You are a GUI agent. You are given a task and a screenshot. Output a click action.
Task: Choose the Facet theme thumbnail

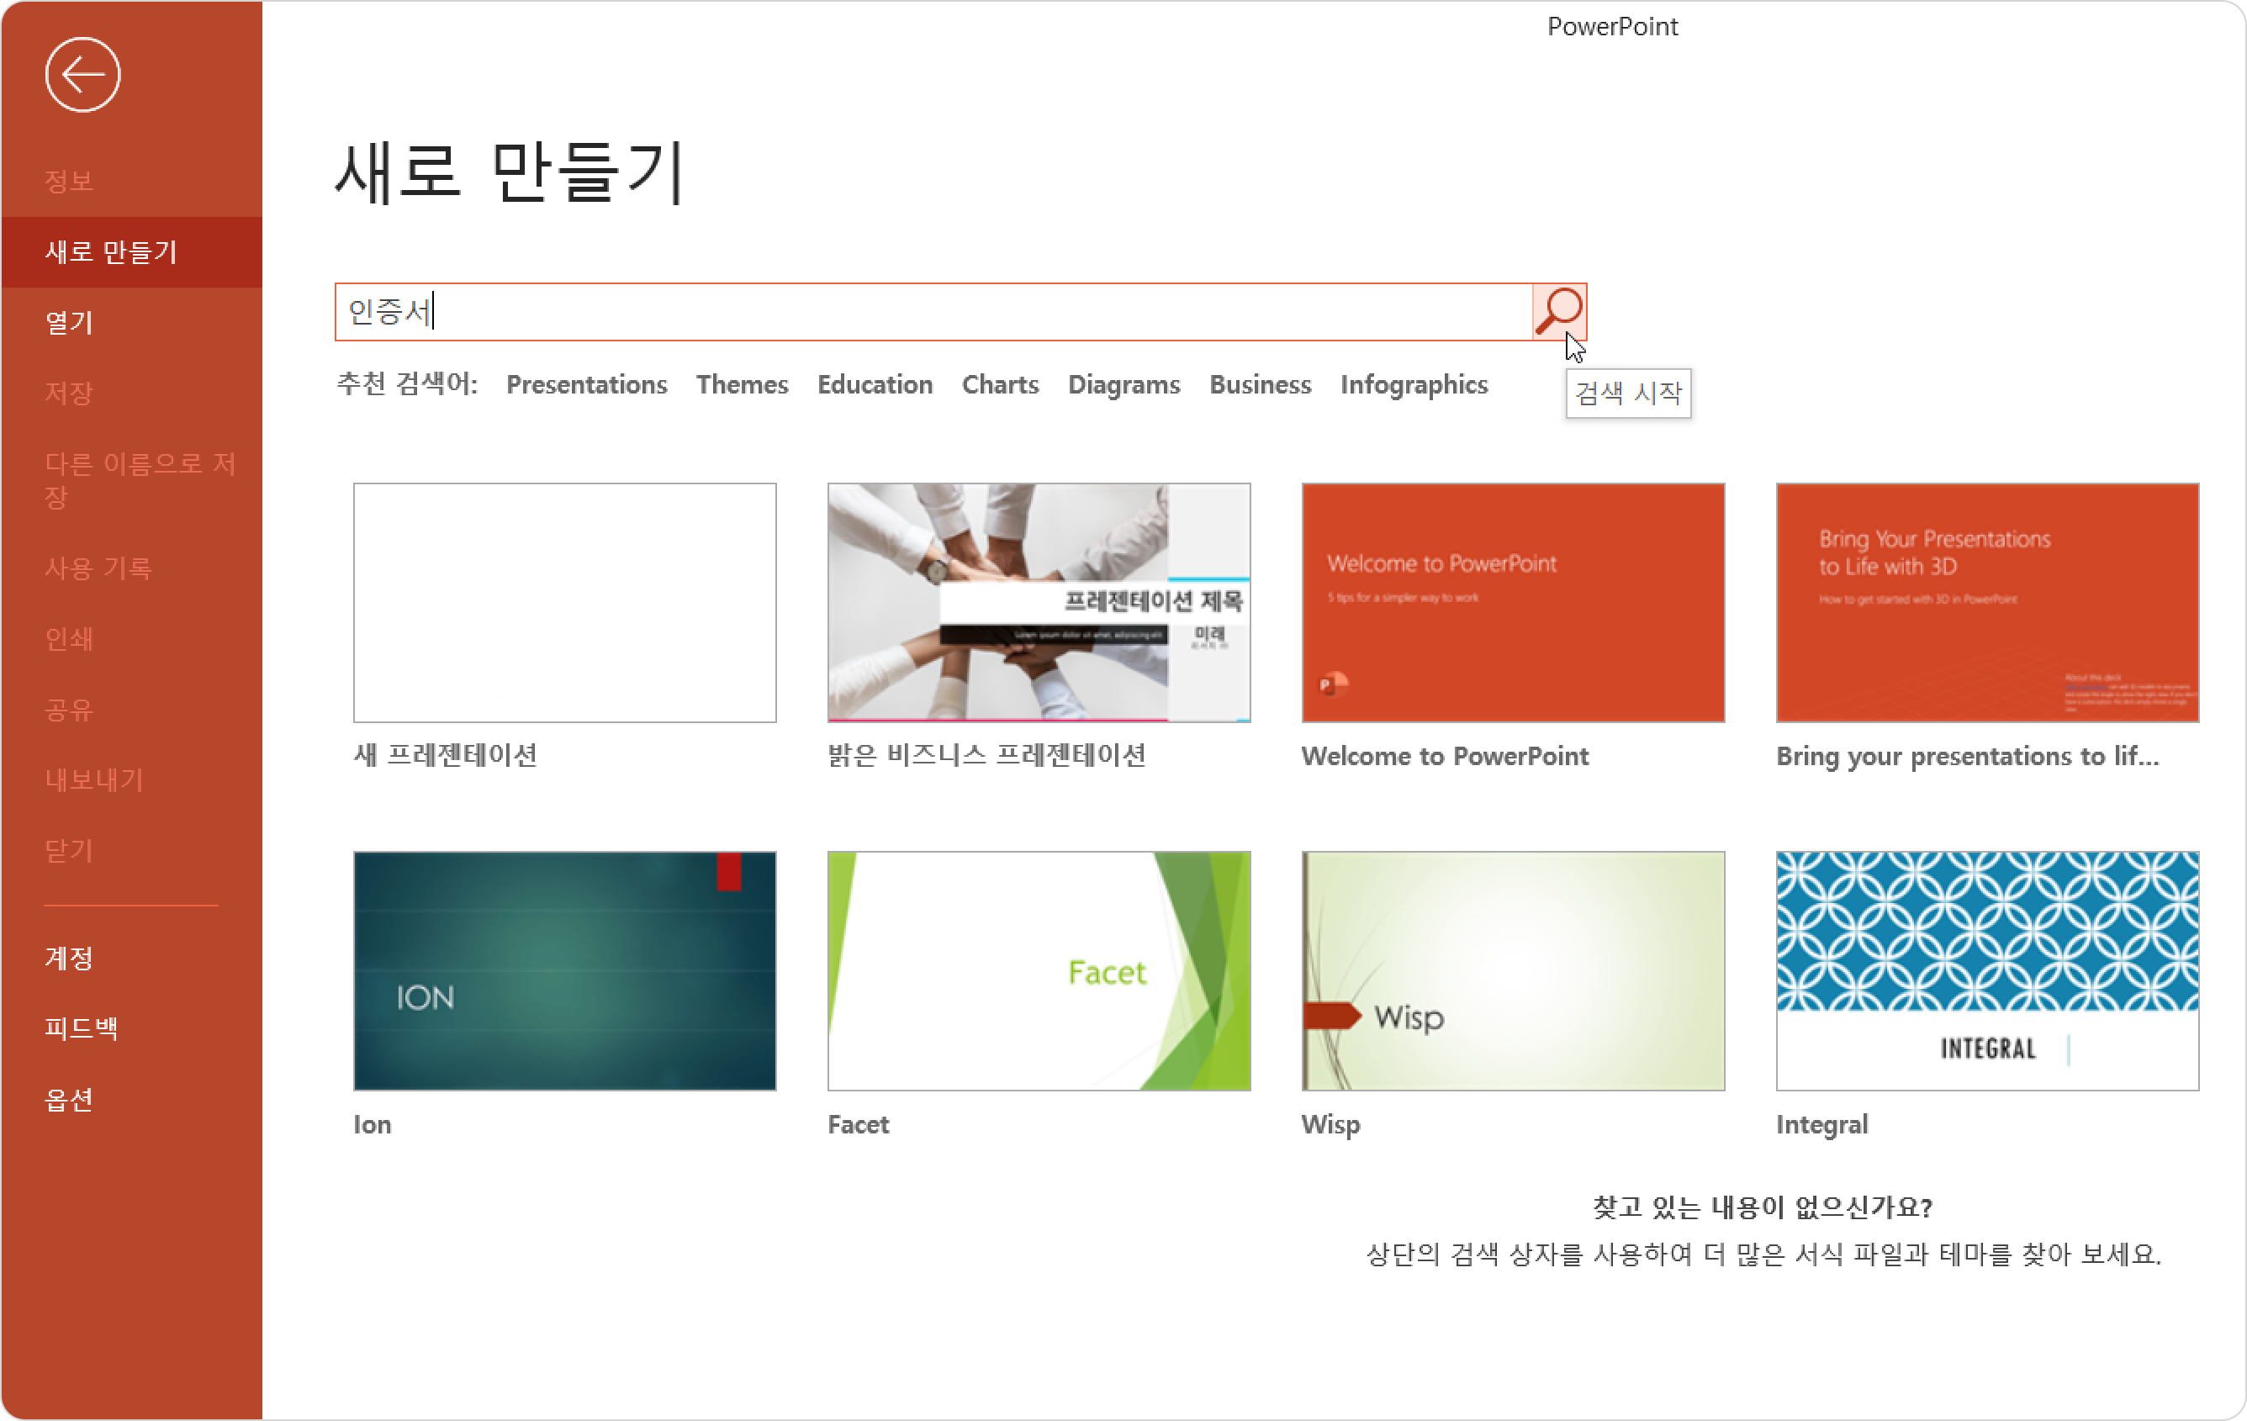tap(1039, 971)
